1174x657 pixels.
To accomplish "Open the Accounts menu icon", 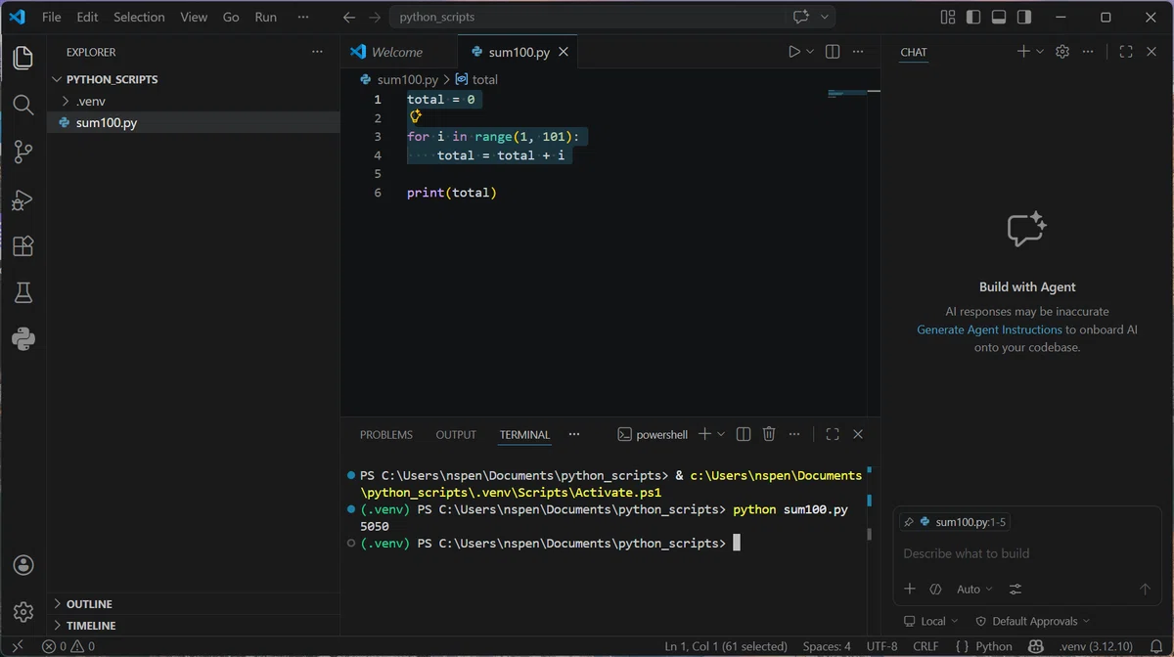I will (23, 565).
